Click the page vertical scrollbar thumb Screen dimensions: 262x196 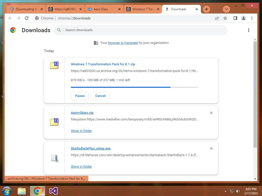coord(255,94)
